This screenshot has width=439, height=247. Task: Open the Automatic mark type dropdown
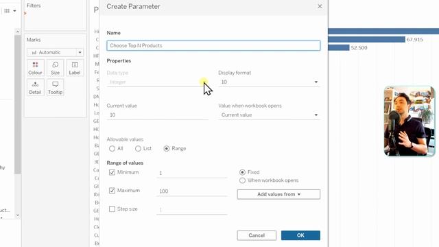tap(55, 52)
